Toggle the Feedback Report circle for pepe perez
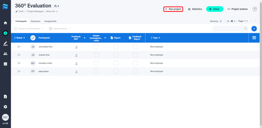This screenshot has height=128, width=262. 135,71
